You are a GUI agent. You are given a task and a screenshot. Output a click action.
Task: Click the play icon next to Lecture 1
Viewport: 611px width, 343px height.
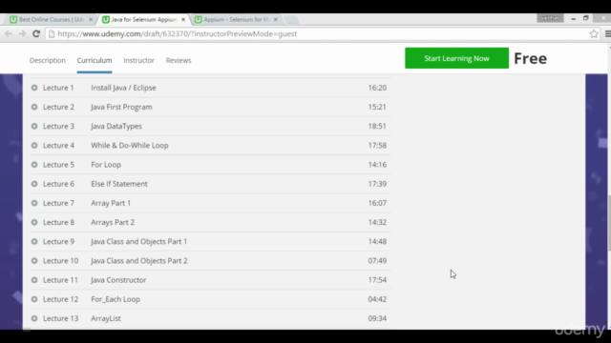click(34, 88)
